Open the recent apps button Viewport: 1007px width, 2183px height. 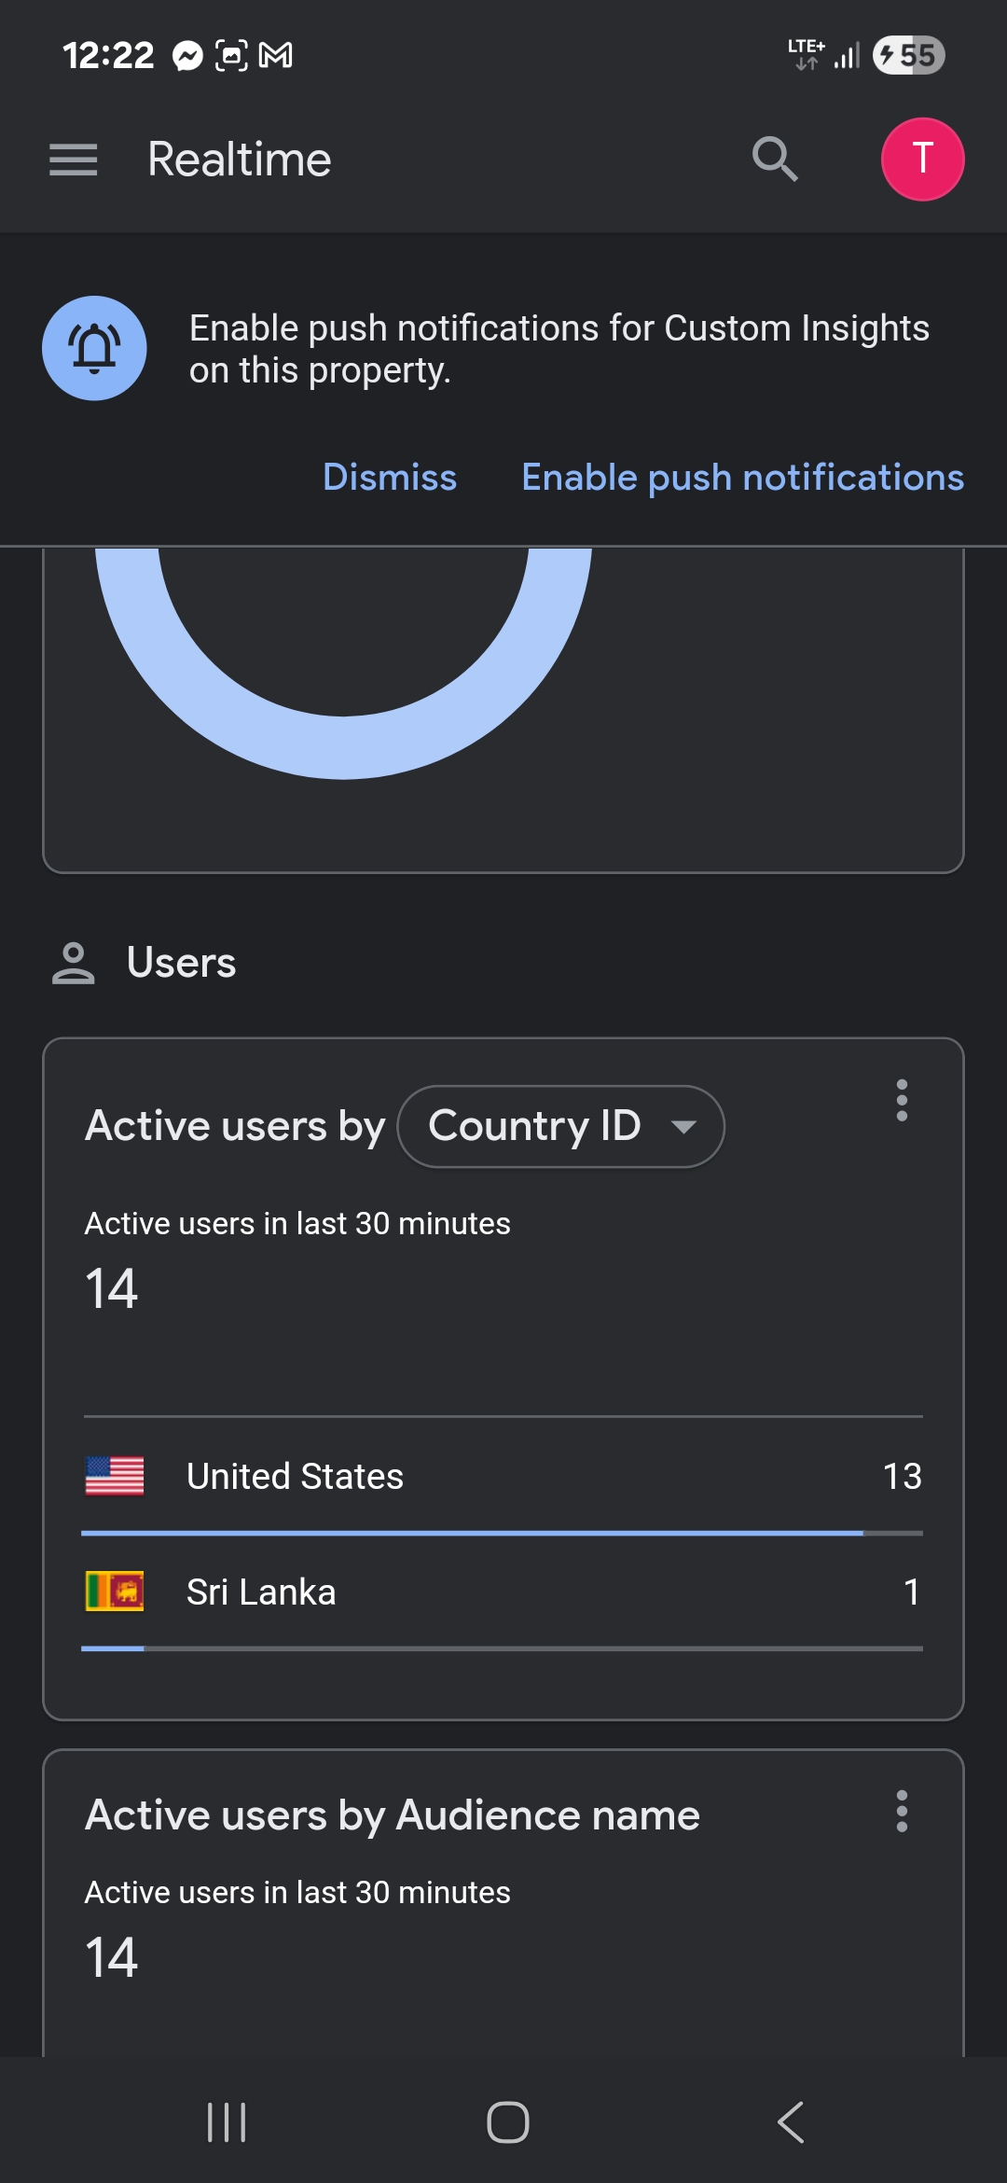pyautogui.click(x=227, y=2122)
